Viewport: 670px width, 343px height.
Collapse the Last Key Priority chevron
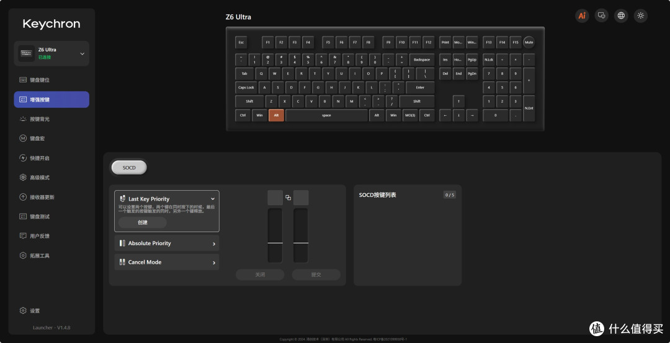point(212,199)
